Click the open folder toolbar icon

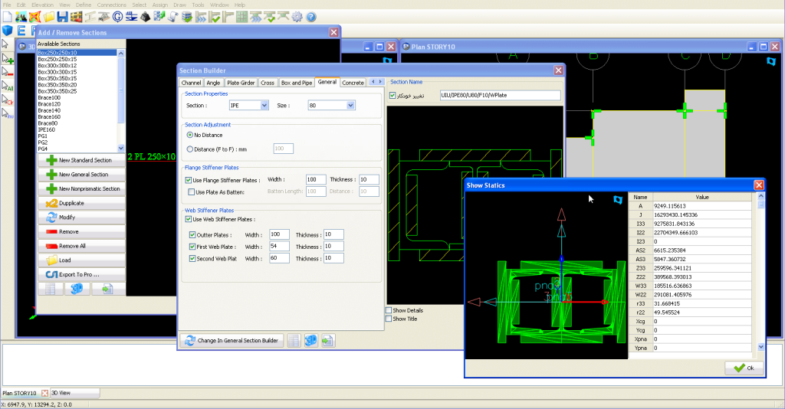click(48, 16)
